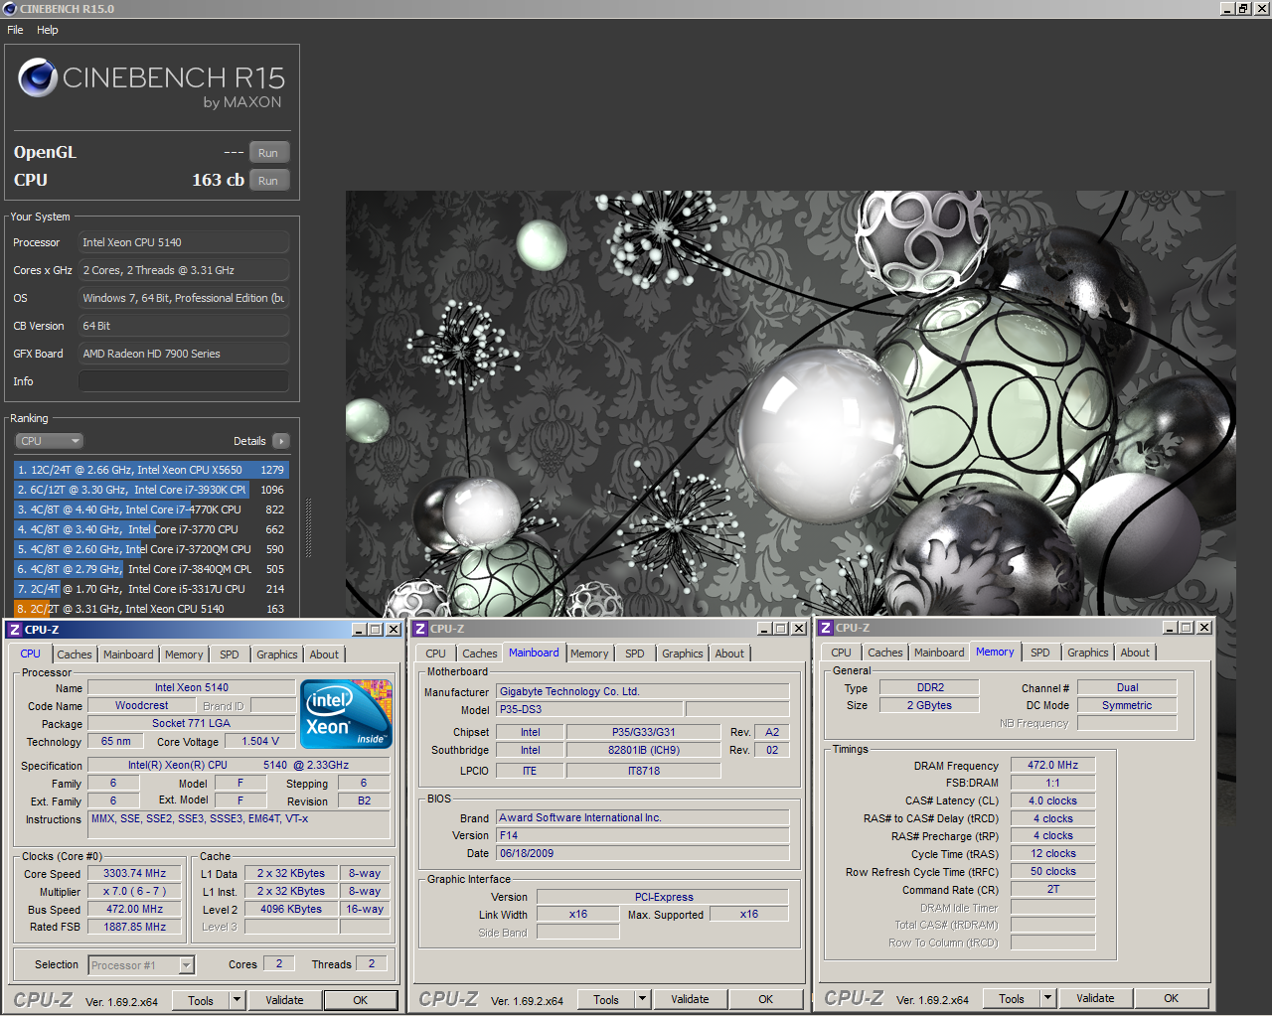Viewport: 1272px width, 1017px height.
Task: Click OK in Memory CPU-Z window
Action: coord(1172,999)
